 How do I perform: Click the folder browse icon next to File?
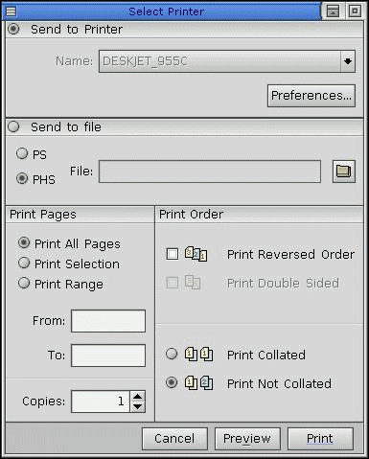coord(344,172)
